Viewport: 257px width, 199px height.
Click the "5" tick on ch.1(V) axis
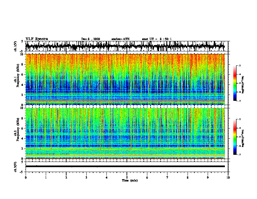point(22,41)
